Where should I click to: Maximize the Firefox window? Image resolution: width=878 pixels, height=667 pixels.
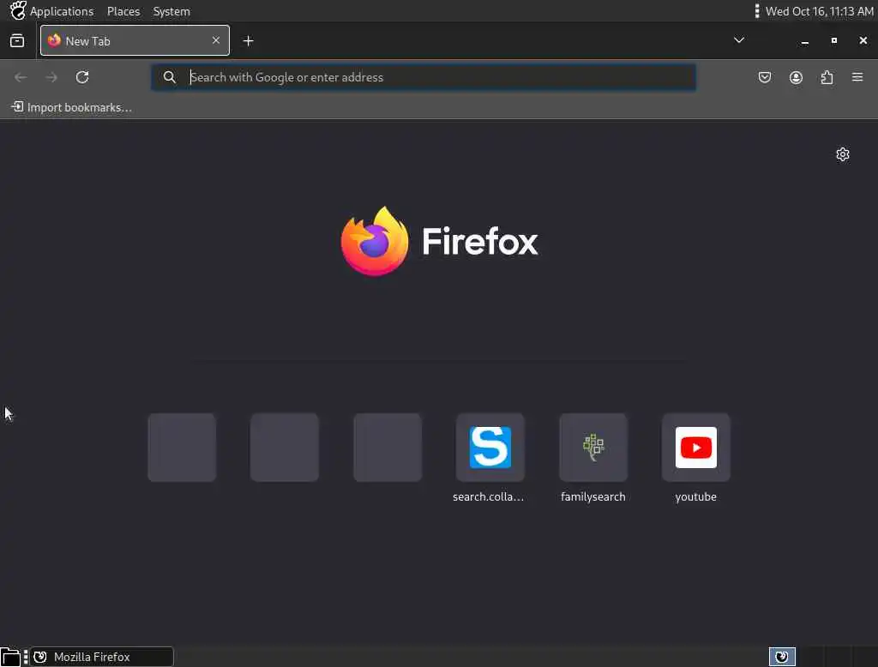coord(833,40)
